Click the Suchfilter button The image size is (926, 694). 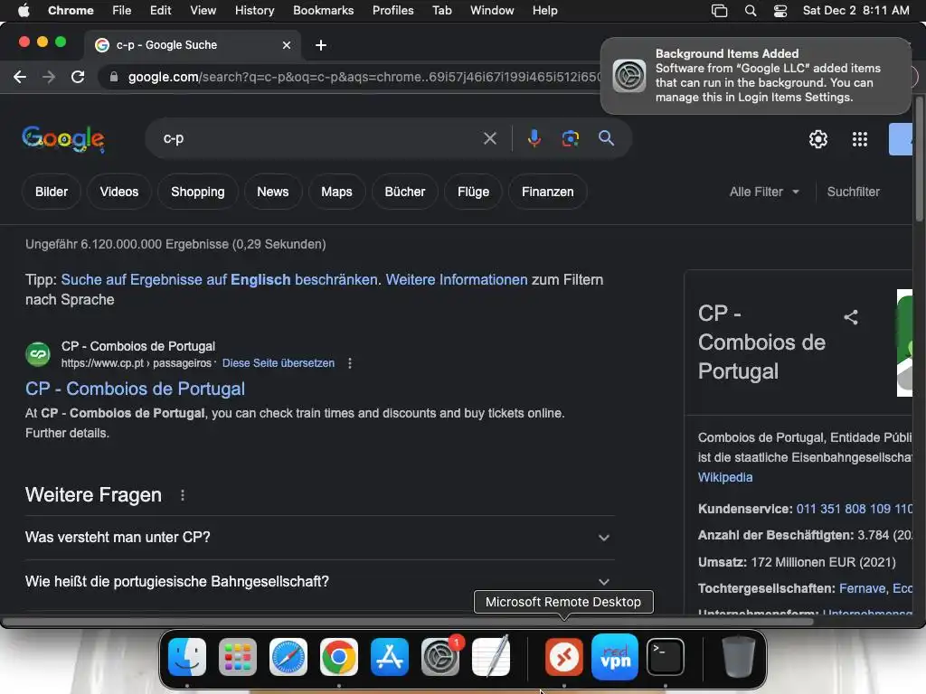[x=854, y=192]
